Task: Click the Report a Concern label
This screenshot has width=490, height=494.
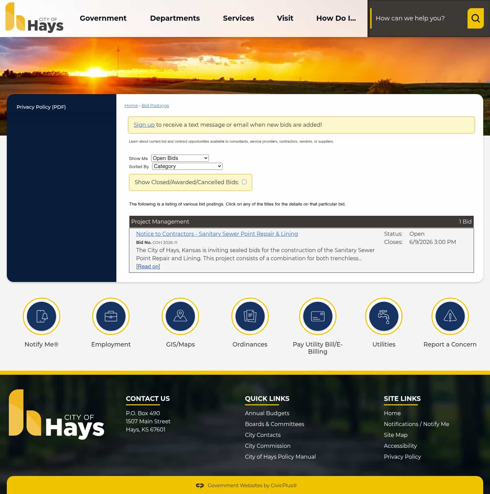Action: (450, 344)
